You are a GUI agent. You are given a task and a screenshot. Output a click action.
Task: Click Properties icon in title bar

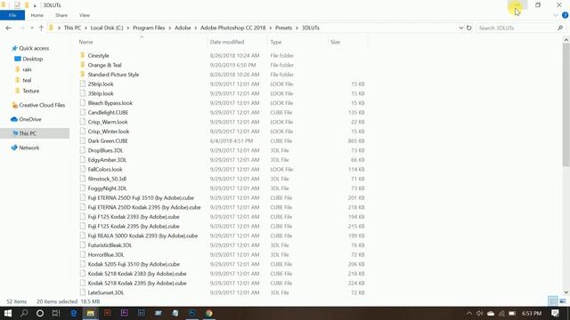pyautogui.click(x=17, y=5)
